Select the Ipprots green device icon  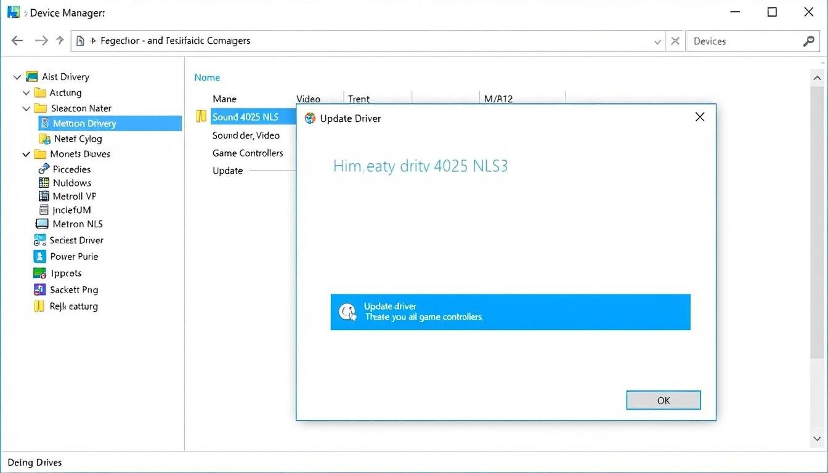pyautogui.click(x=40, y=273)
